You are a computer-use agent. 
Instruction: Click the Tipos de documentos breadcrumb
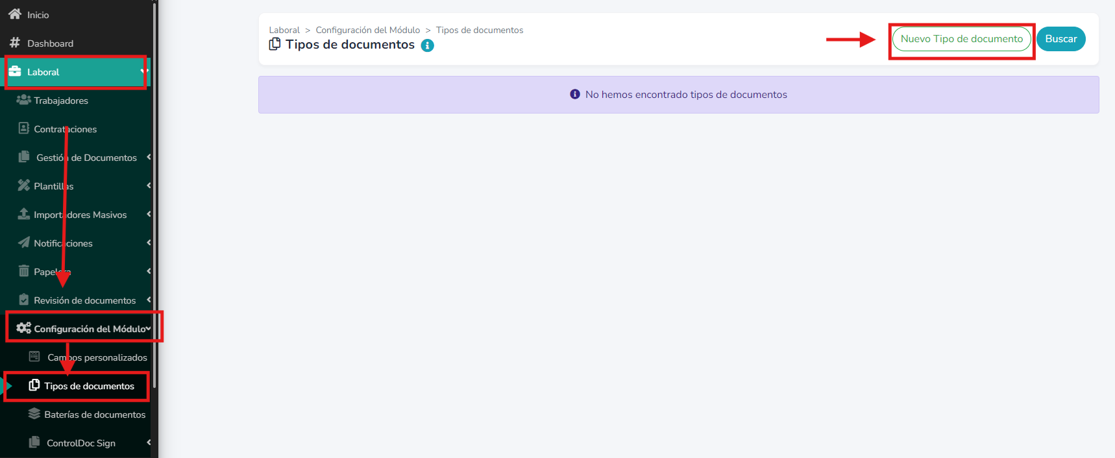pos(480,30)
